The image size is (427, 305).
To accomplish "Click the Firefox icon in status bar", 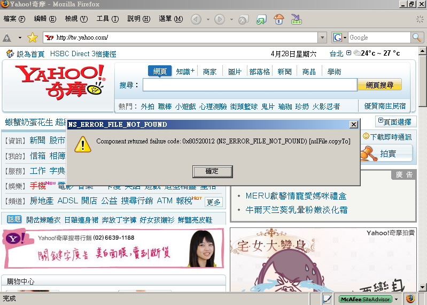I will [410, 299].
